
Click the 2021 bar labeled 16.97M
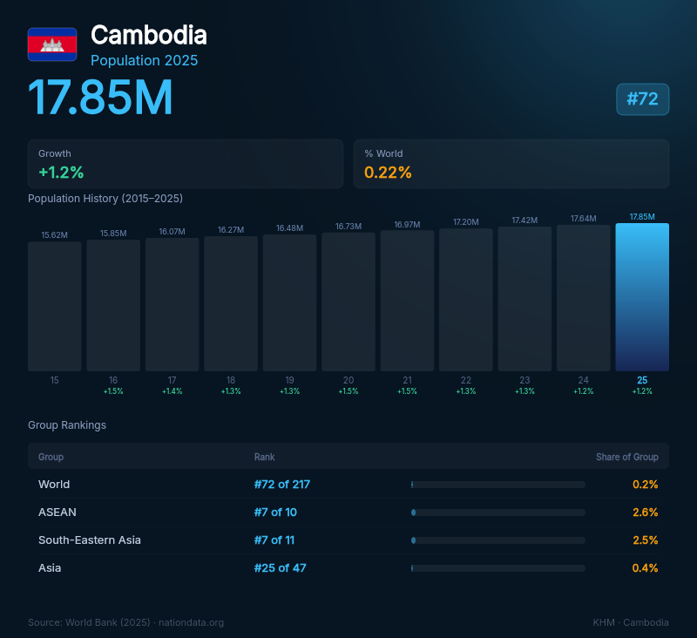coord(407,301)
